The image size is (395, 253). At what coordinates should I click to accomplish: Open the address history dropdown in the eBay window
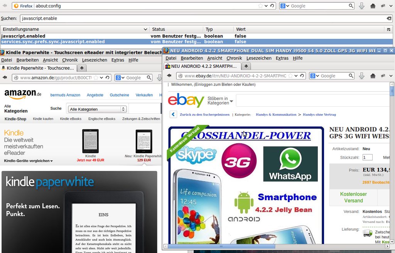(x=296, y=76)
